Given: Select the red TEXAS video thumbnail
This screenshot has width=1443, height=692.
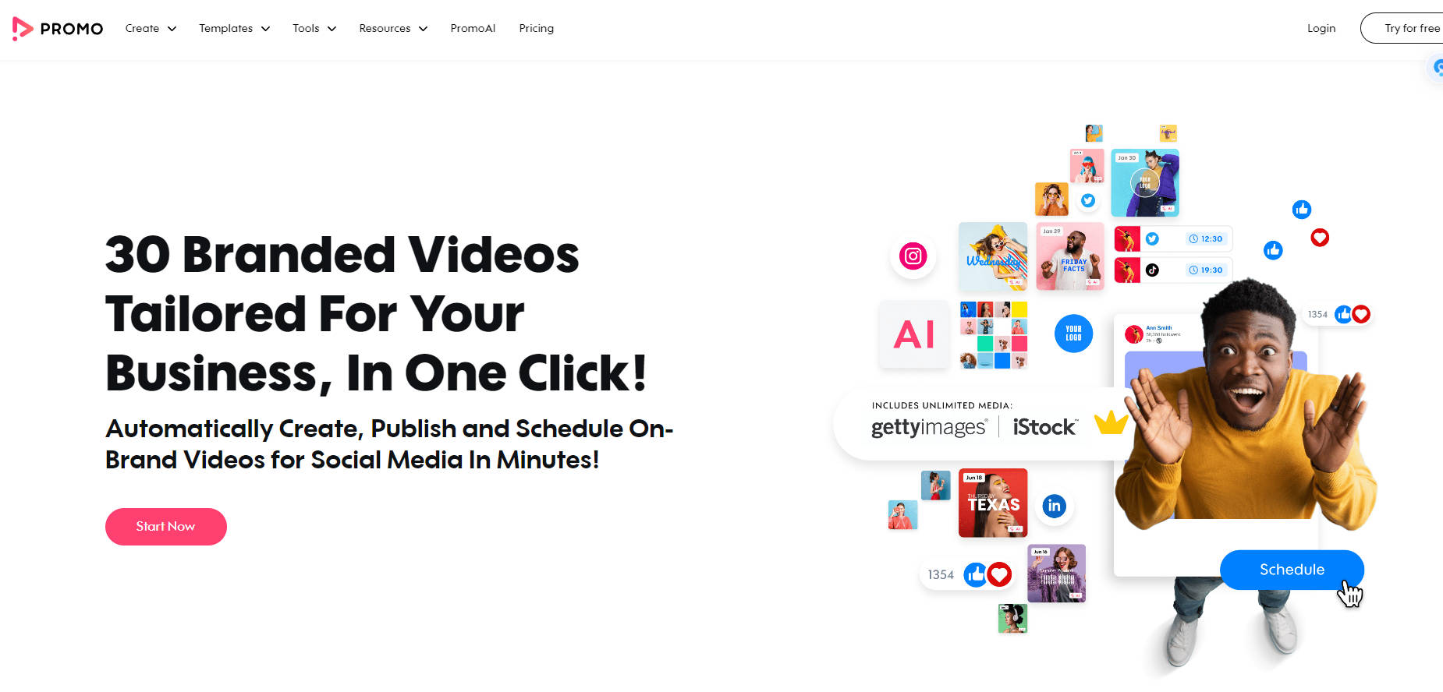Looking at the screenshot, I should 993,503.
